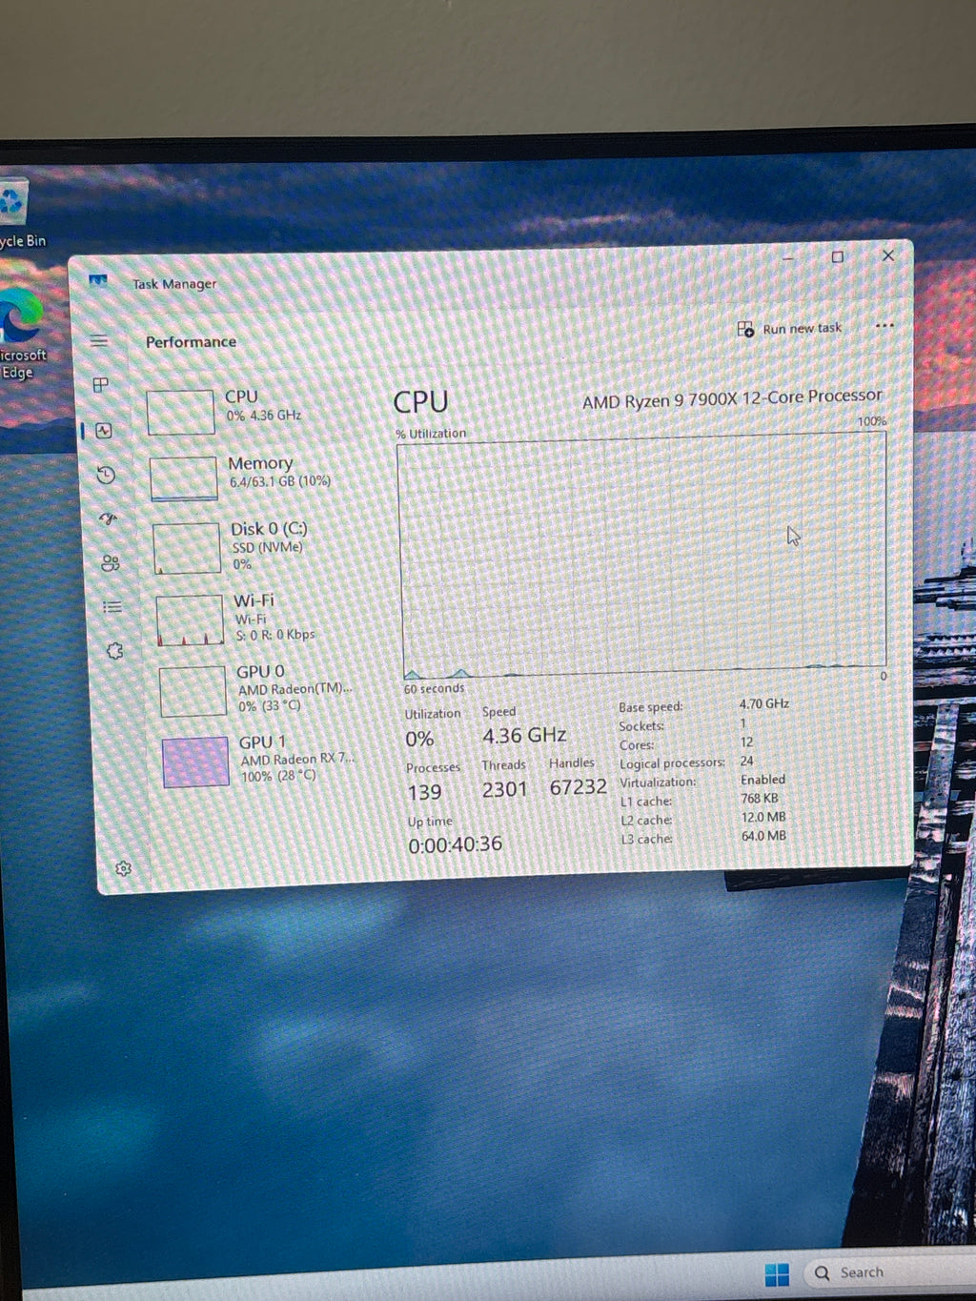Select the Disk 0 (C:) entry
Image resolution: width=976 pixels, height=1301 pixels.
point(255,547)
